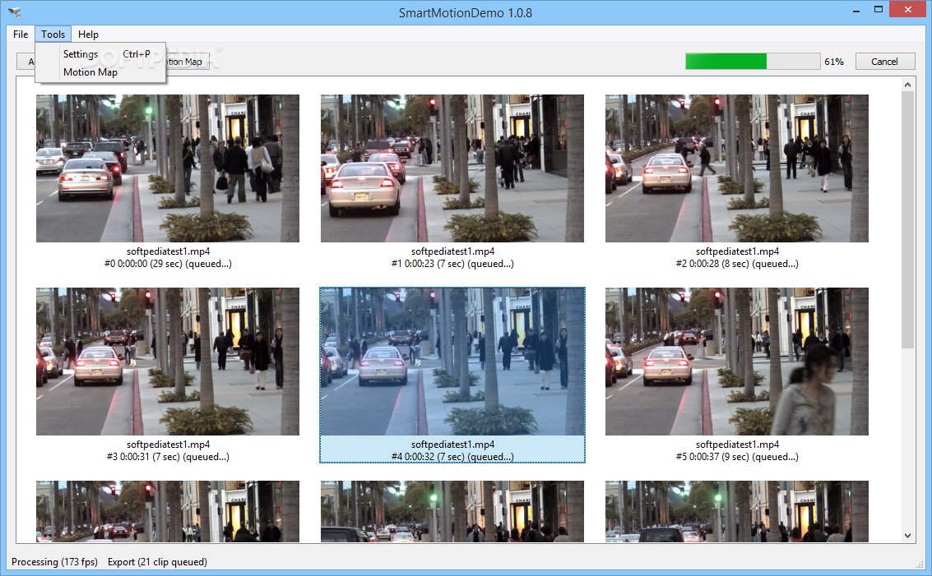932x576 pixels.
Task: Click caption '#5 0:00:37 (9 sec) (queued...)'
Action: pyautogui.click(x=737, y=457)
